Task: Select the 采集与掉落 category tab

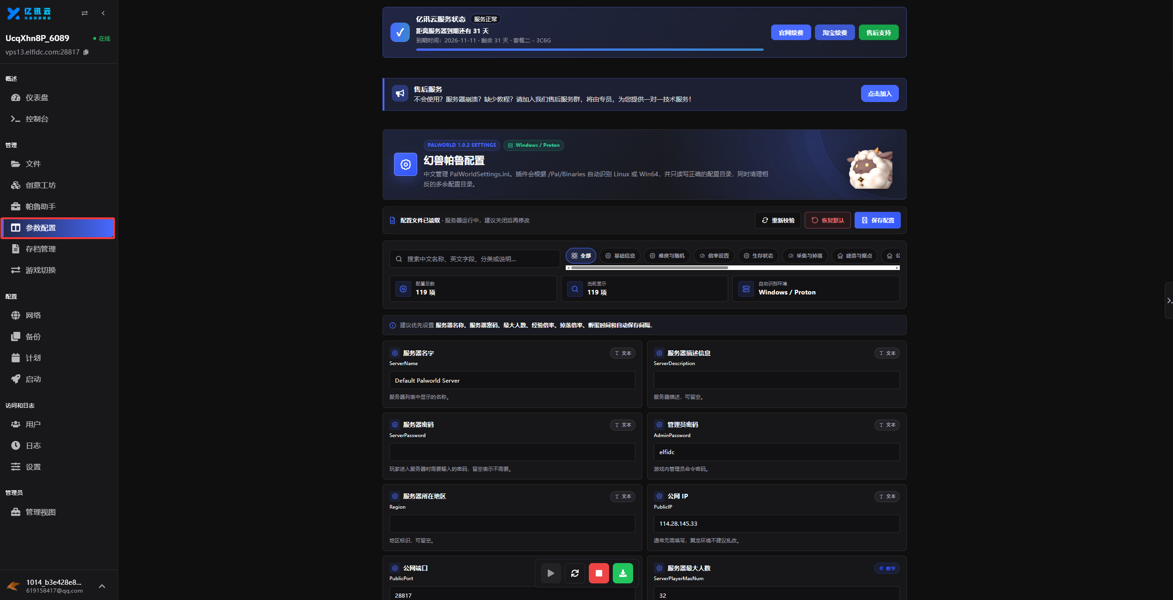Action: coord(805,256)
